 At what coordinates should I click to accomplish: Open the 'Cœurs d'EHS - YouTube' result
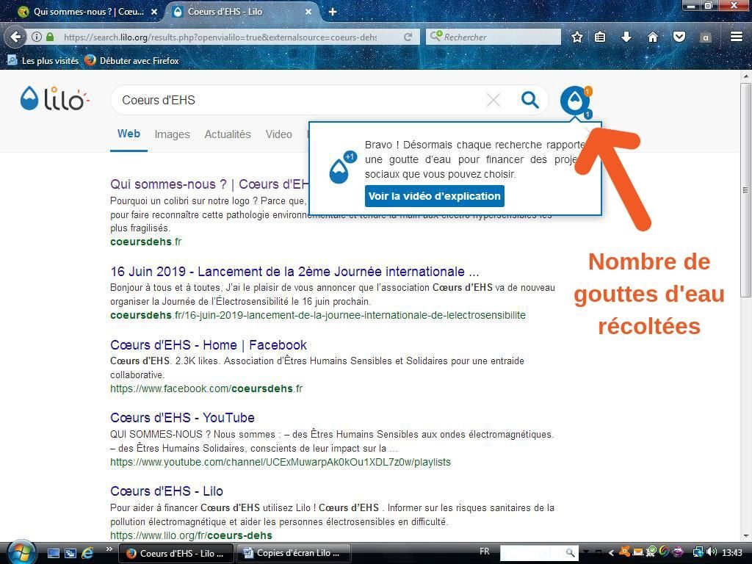coord(182,418)
